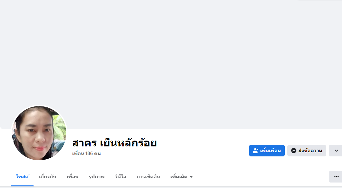Open the three-dots options button

click(336, 177)
